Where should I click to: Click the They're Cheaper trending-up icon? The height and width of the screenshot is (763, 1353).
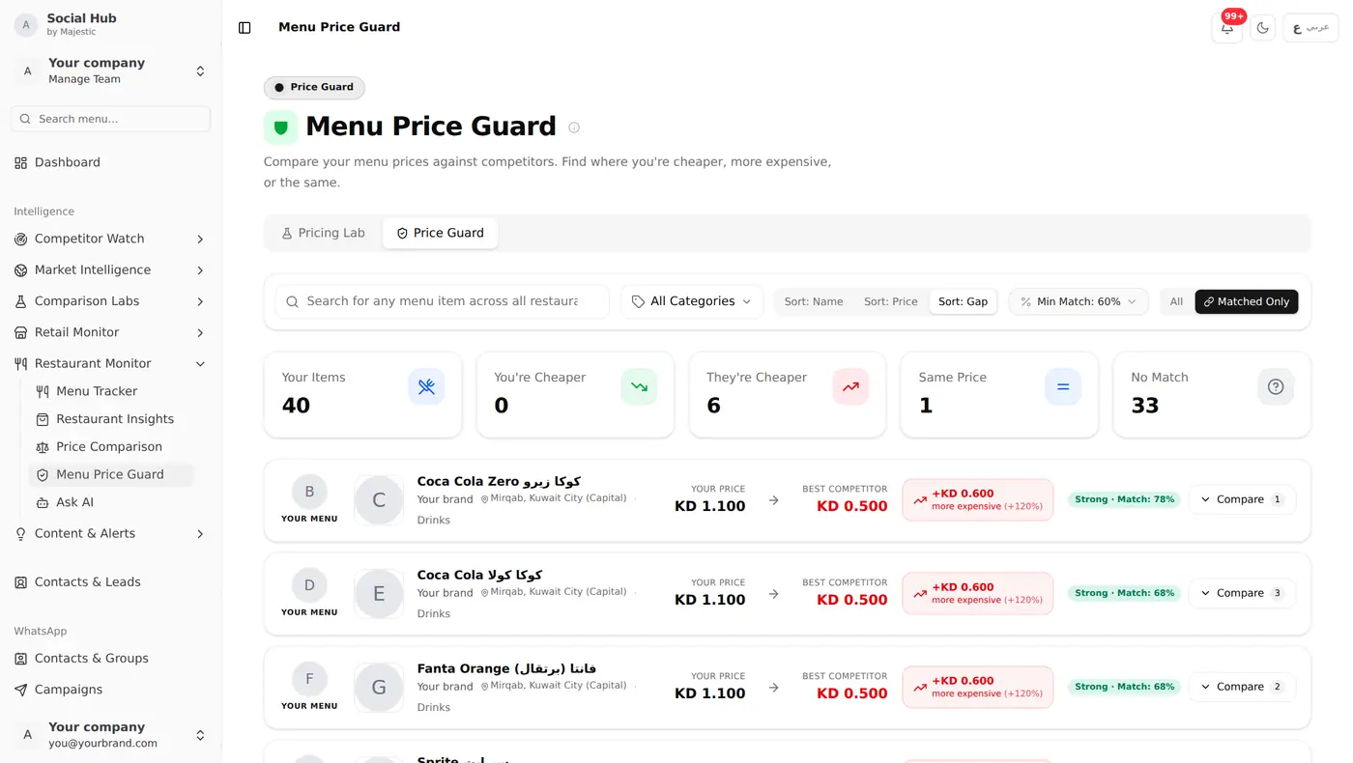[x=850, y=387]
